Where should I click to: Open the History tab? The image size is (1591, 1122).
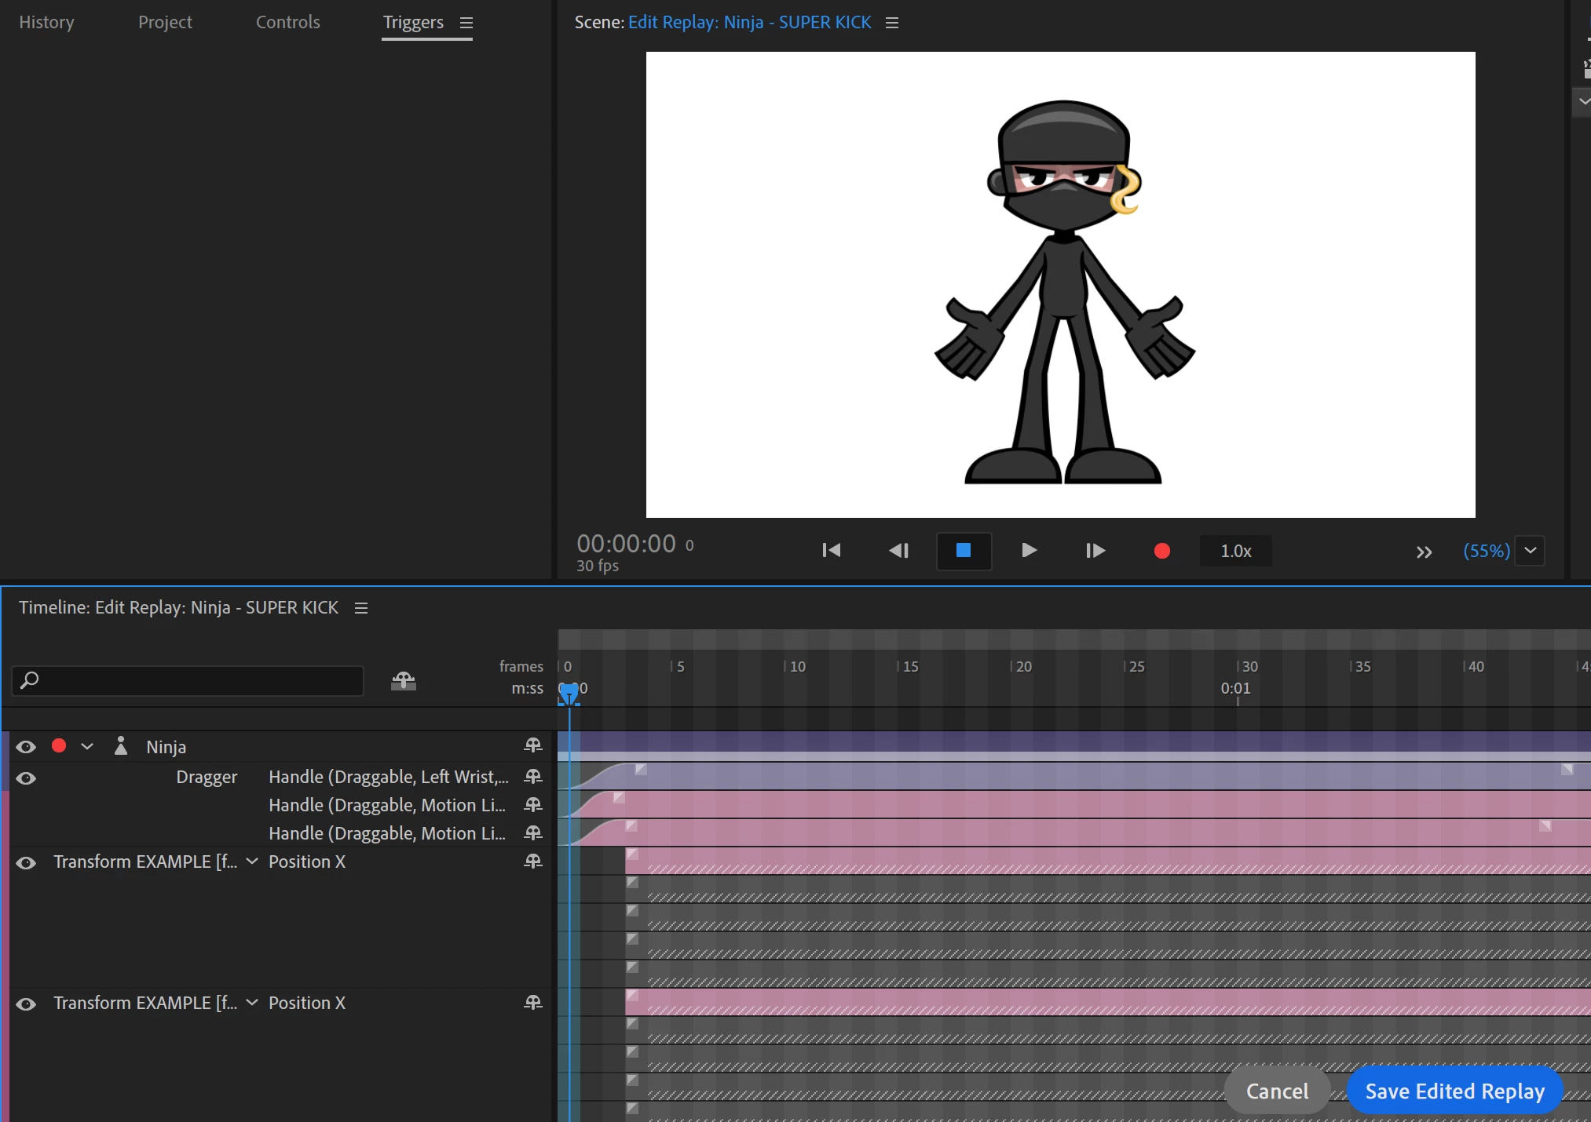coord(46,22)
